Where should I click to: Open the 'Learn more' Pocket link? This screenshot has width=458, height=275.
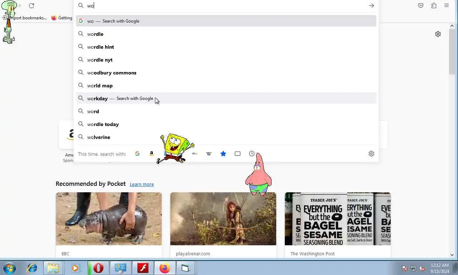[142, 184]
